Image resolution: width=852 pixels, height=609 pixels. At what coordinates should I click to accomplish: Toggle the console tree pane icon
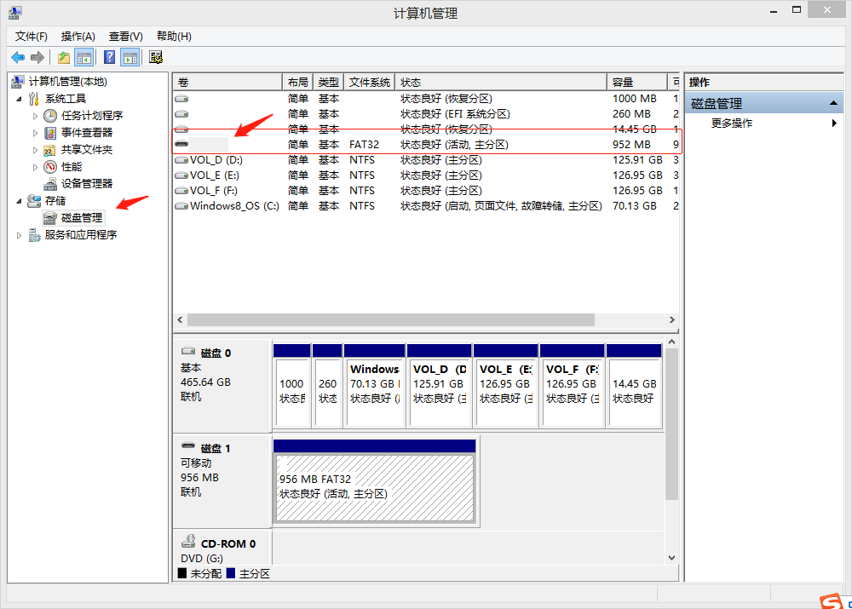coord(83,57)
